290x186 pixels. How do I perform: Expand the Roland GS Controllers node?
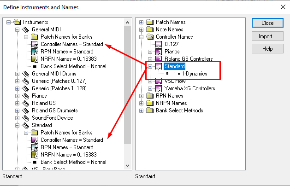pyautogui.click(x=150, y=59)
